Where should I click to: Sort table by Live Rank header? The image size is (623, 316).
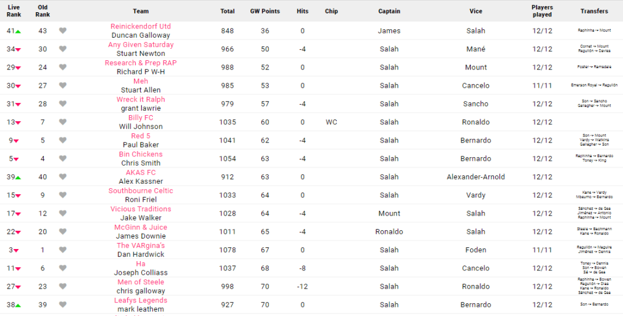pos(13,11)
